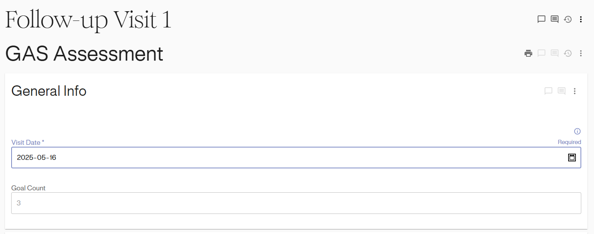Click the GAS Assessment form title
Screen dimensions: 594x234
coord(84,54)
